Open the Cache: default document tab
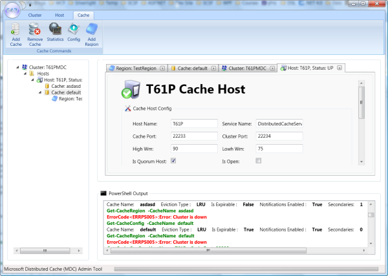 coord(193,68)
